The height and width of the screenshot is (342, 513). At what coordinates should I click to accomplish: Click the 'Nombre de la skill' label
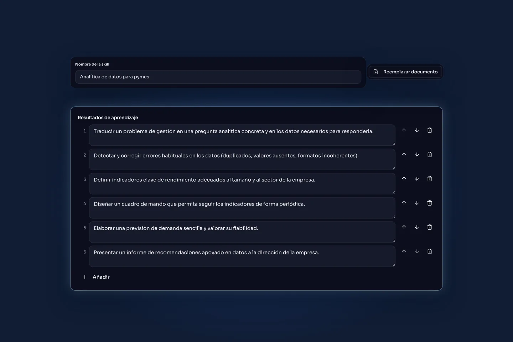click(x=92, y=64)
